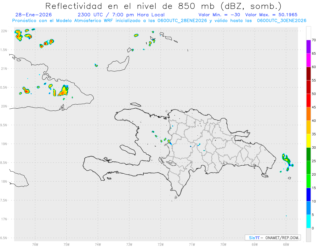Screen dimensions: 321x248
Task: Click the large reflectivity cell over eastern Cuba
Action: 63,91
